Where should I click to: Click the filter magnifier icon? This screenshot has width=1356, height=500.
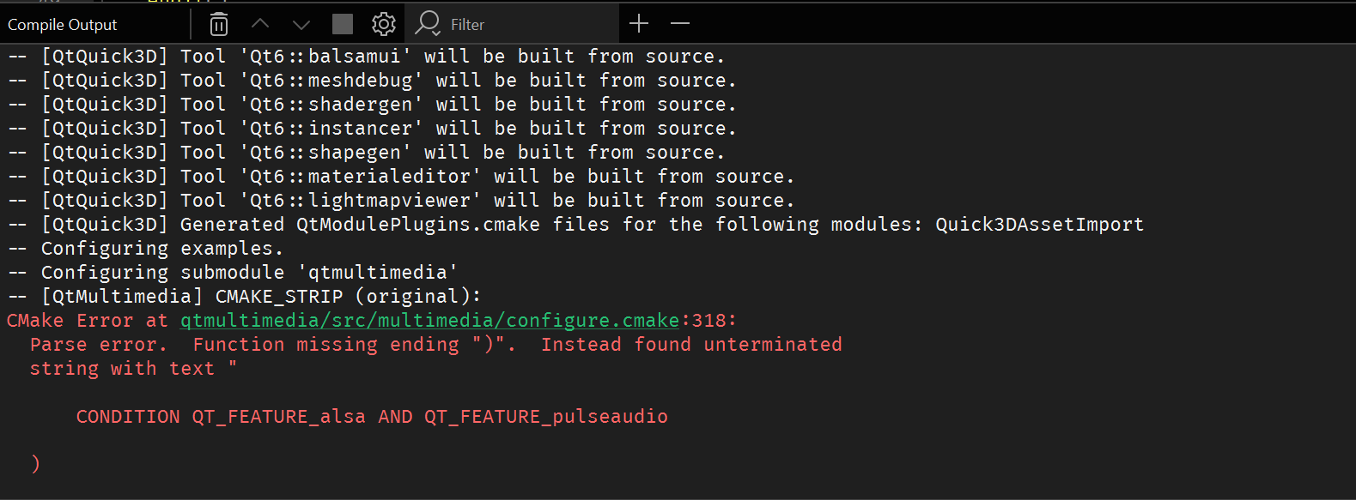(x=428, y=23)
